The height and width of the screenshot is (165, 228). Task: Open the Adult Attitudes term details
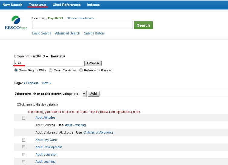[x=45, y=117]
